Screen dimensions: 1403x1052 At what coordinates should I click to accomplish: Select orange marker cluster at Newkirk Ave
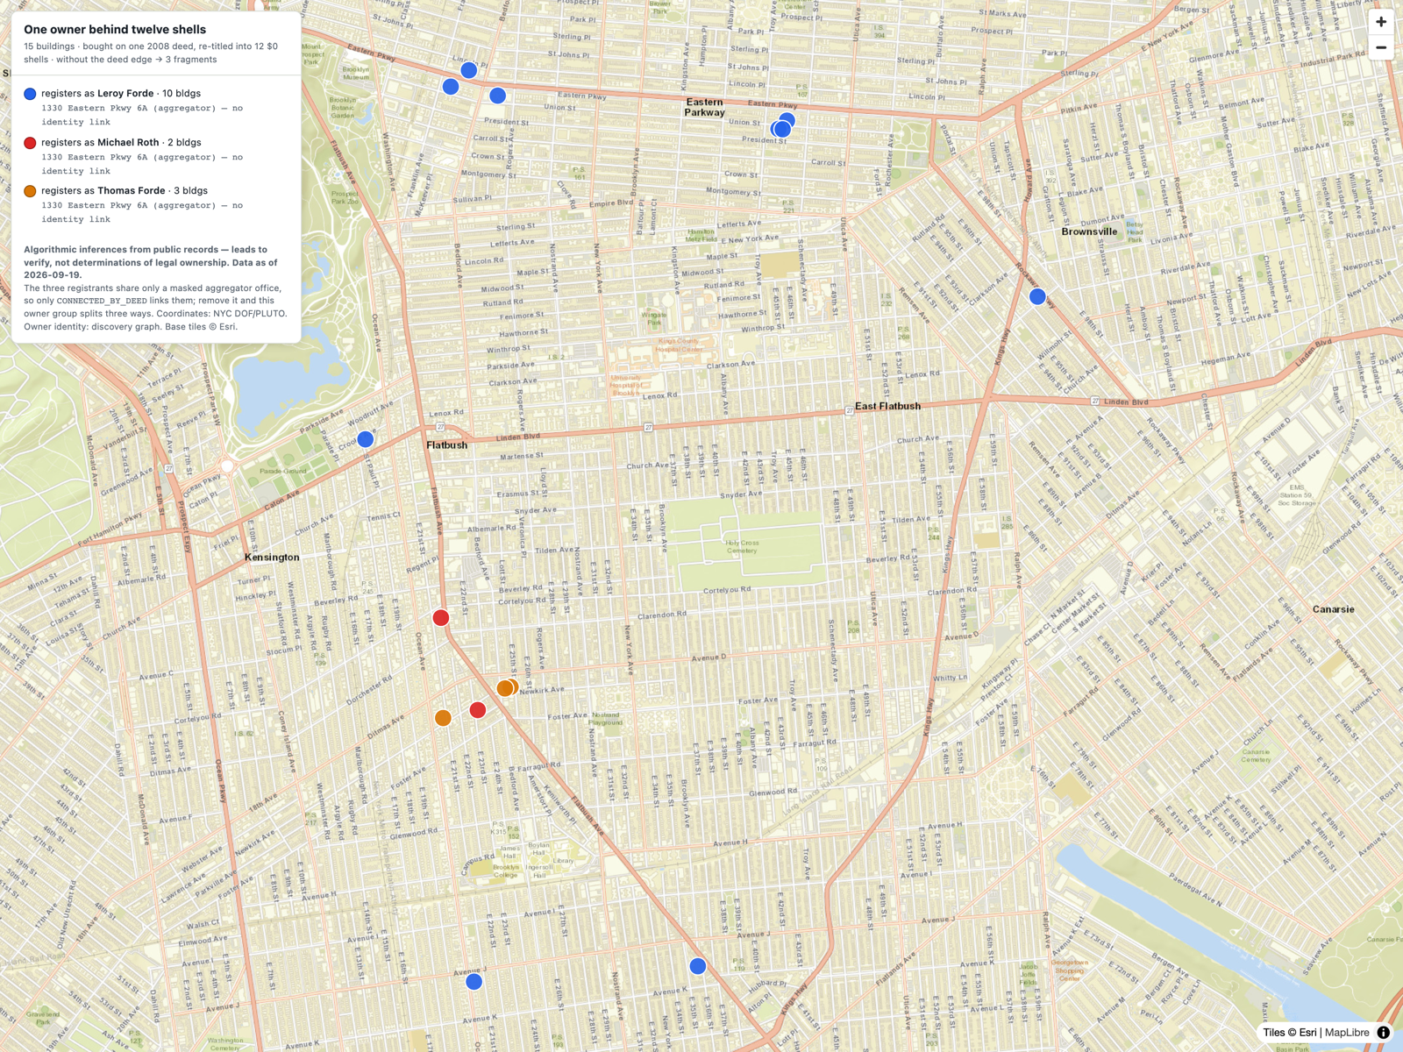507,688
